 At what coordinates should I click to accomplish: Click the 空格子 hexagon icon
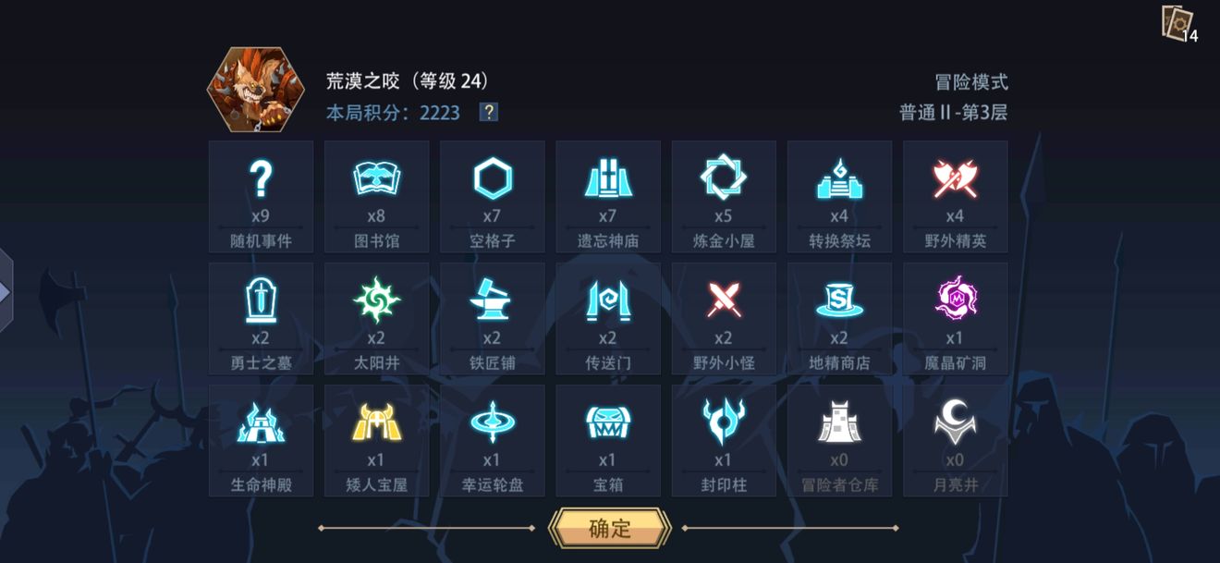[x=493, y=178]
